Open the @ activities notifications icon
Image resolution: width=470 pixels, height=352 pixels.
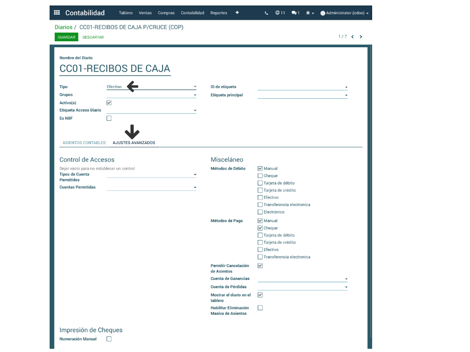pos(280,13)
